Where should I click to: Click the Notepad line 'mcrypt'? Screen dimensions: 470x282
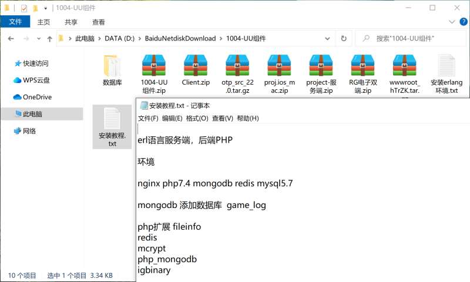coord(152,249)
